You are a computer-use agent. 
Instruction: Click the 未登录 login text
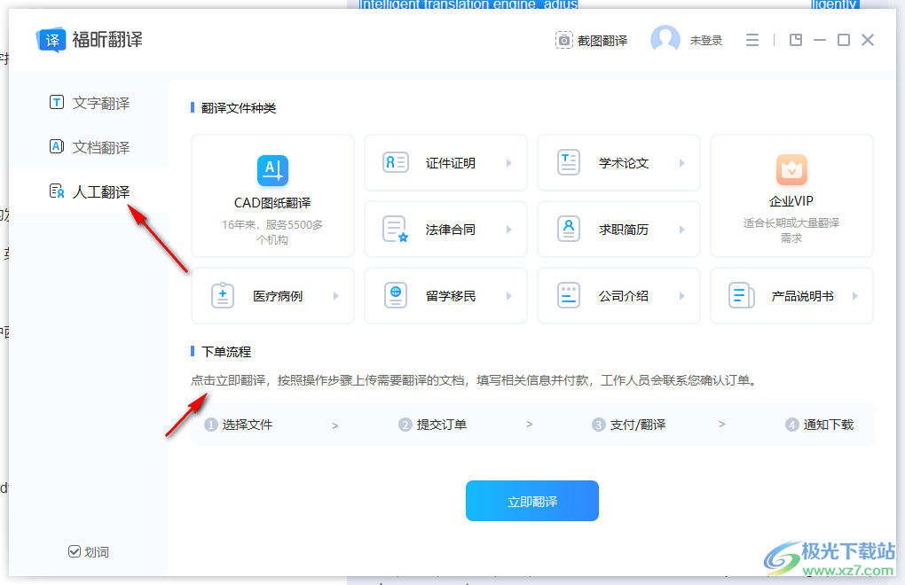click(x=706, y=41)
